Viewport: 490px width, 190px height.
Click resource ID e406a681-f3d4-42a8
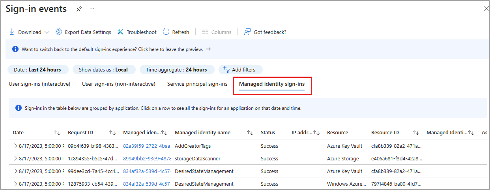pos(396,159)
